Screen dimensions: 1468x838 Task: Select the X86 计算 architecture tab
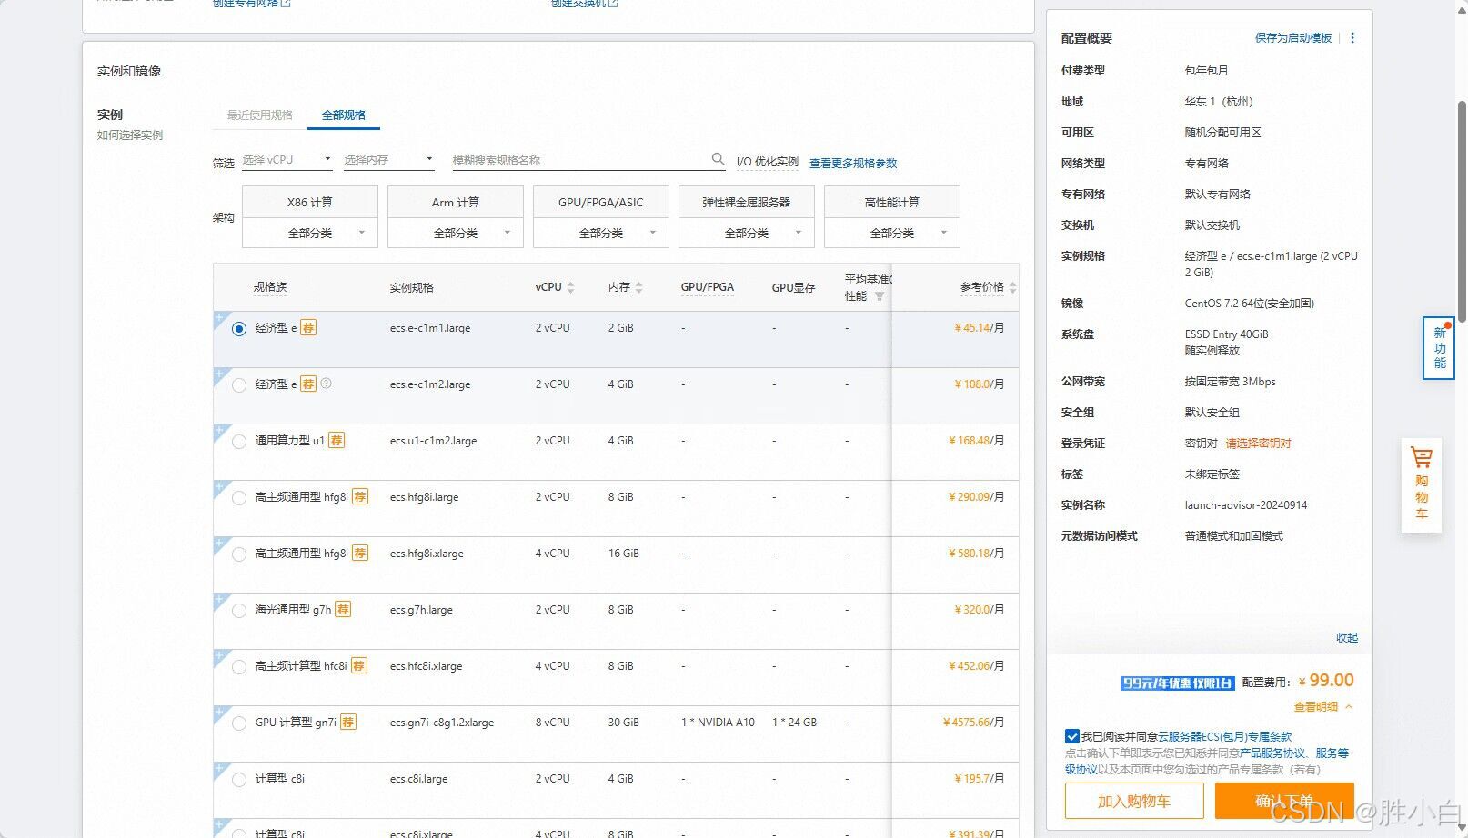click(x=310, y=202)
